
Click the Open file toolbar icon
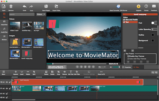4,6
